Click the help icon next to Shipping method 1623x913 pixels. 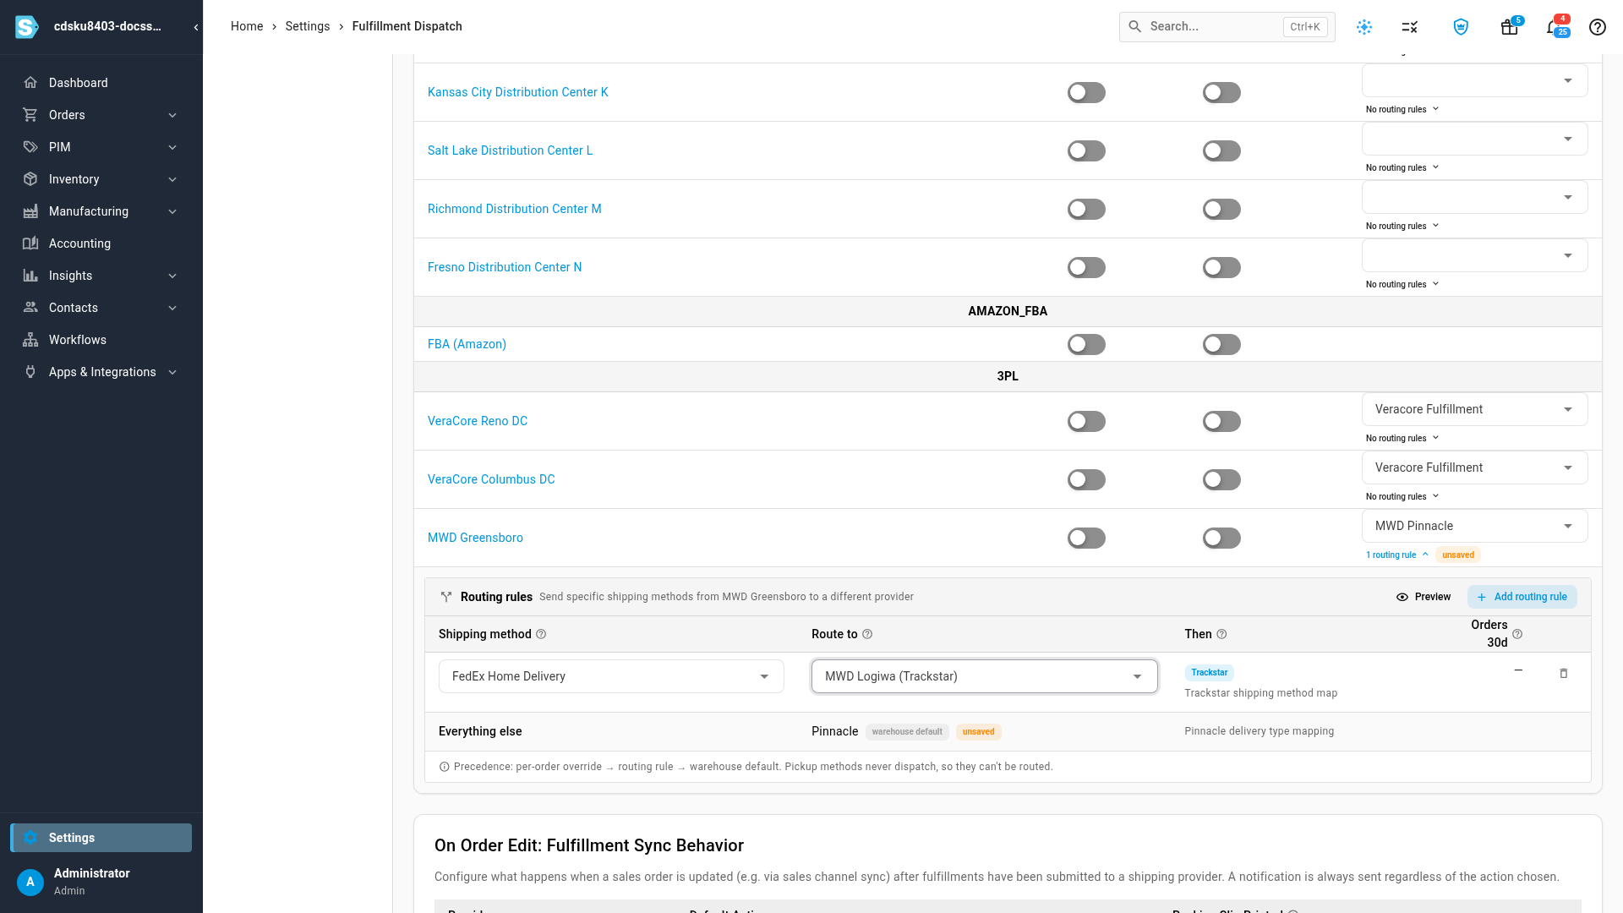coord(541,634)
